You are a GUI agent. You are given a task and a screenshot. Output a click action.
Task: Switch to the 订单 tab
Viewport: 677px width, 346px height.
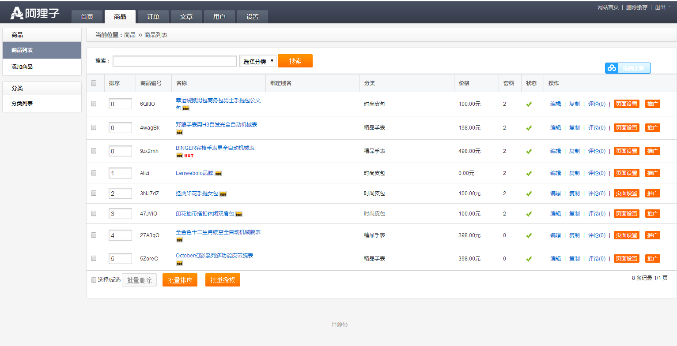153,16
